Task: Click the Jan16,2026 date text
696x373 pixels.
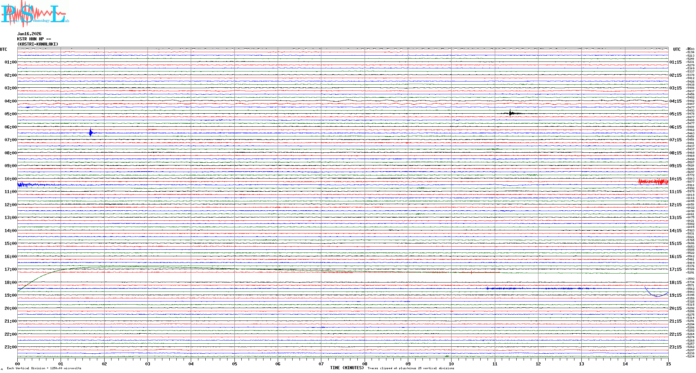Action: click(x=29, y=34)
